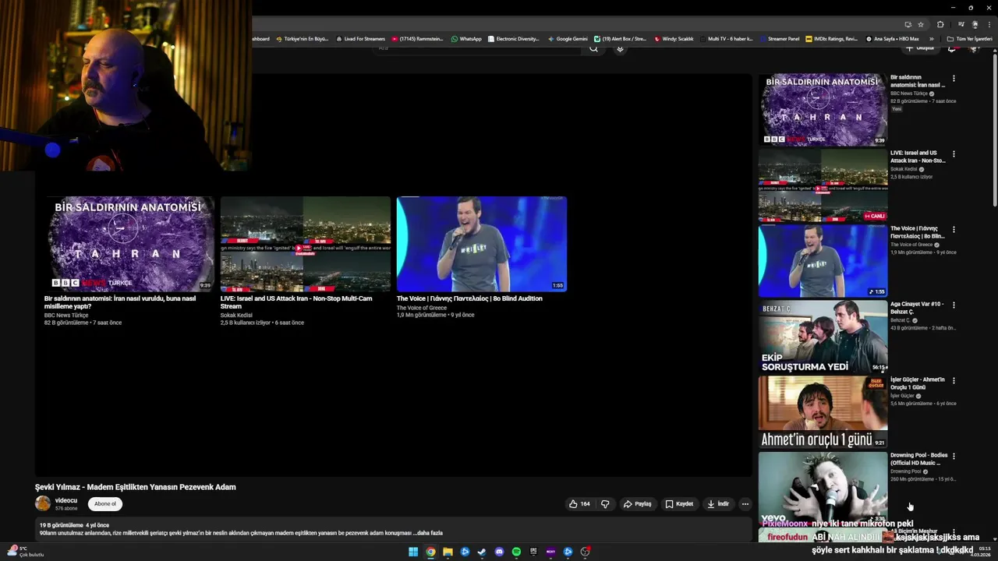The width and height of the screenshot is (998, 561).
Task: Like the video with 164 likes
Action: click(x=579, y=504)
